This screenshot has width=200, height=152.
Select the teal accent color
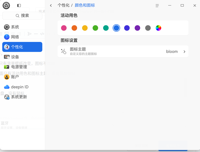pos(106,28)
